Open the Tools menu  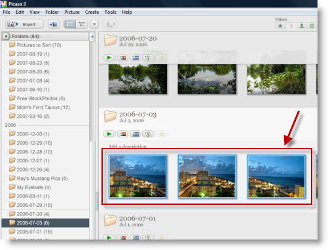pos(110,12)
